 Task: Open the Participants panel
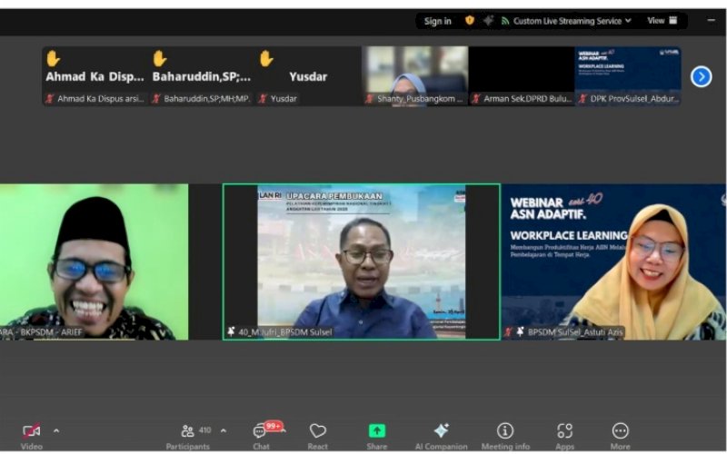(188, 432)
